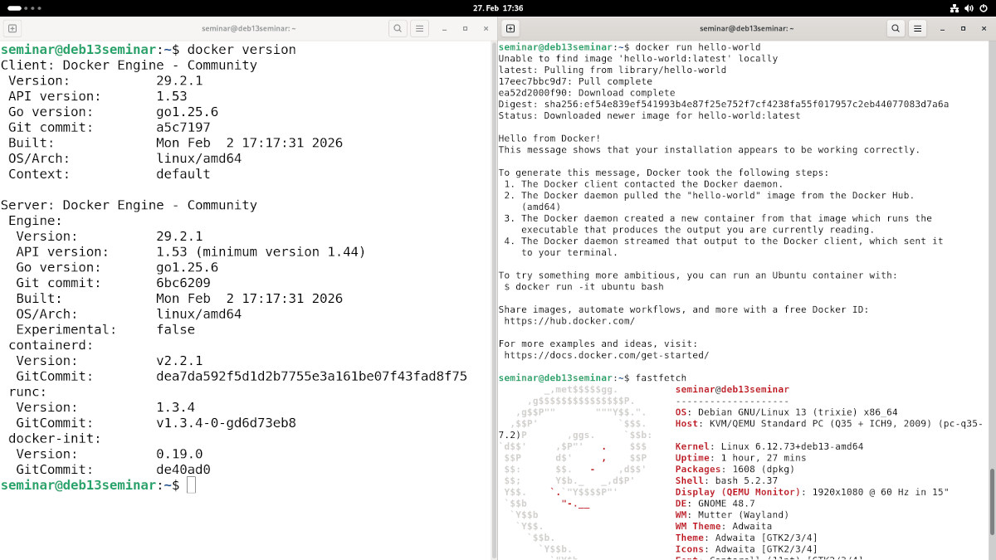The width and height of the screenshot is (996, 560).
Task: Open the hamburger menu of left terminal
Action: click(420, 28)
